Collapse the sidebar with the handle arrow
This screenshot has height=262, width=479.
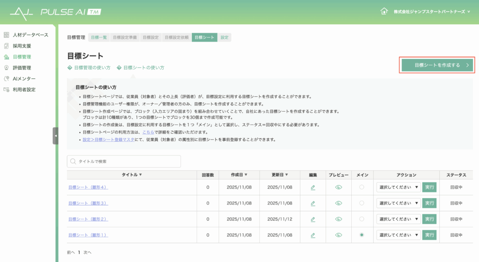point(56,136)
